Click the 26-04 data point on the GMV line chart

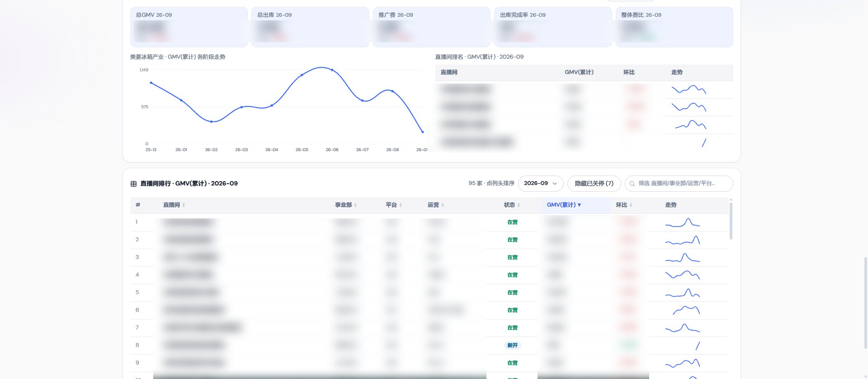[x=272, y=106]
